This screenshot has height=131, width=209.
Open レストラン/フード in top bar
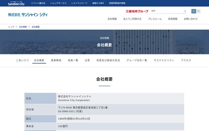(79, 3)
